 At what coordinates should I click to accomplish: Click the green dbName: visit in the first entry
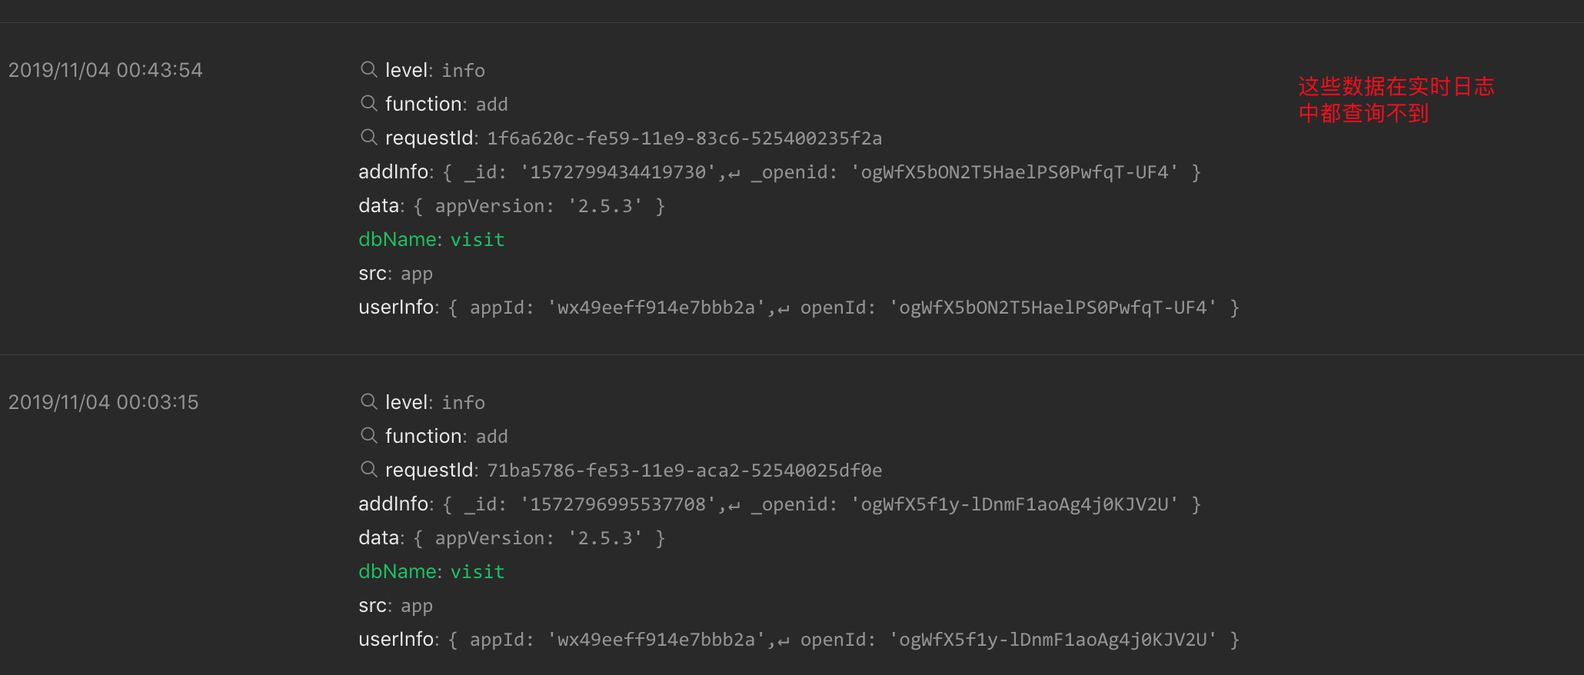pyautogui.click(x=431, y=240)
